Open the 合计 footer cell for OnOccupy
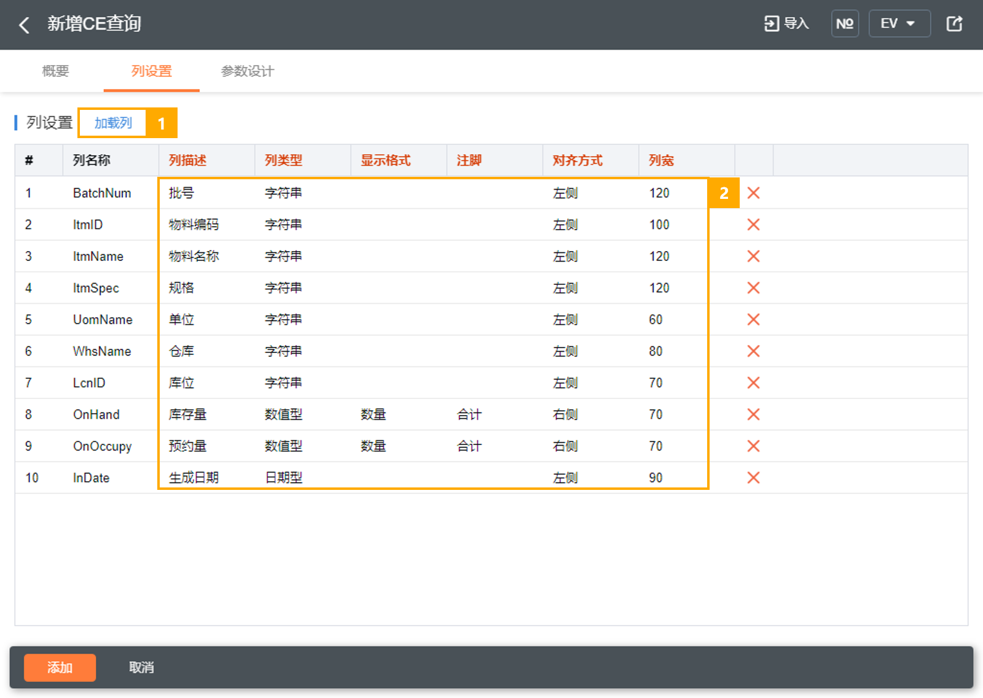This screenshot has height=698, width=983. [x=495, y=446]
